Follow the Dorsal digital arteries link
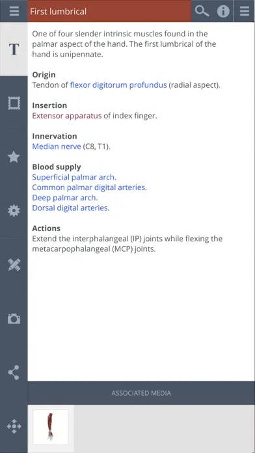The height and width of the screenshot is (453, 255). click(x=70, y=208)
